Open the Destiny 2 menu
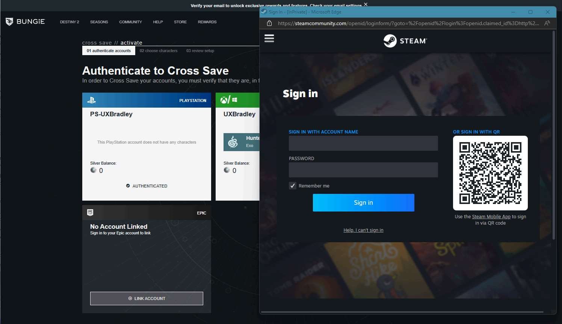This screenshot has height=324, width=562. (69, 22)
